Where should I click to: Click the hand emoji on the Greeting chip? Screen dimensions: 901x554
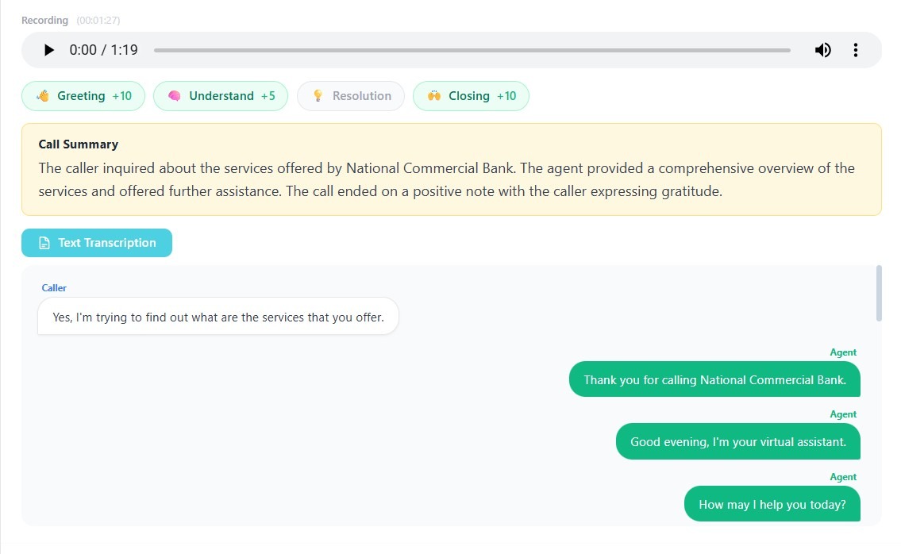point(44,95)
